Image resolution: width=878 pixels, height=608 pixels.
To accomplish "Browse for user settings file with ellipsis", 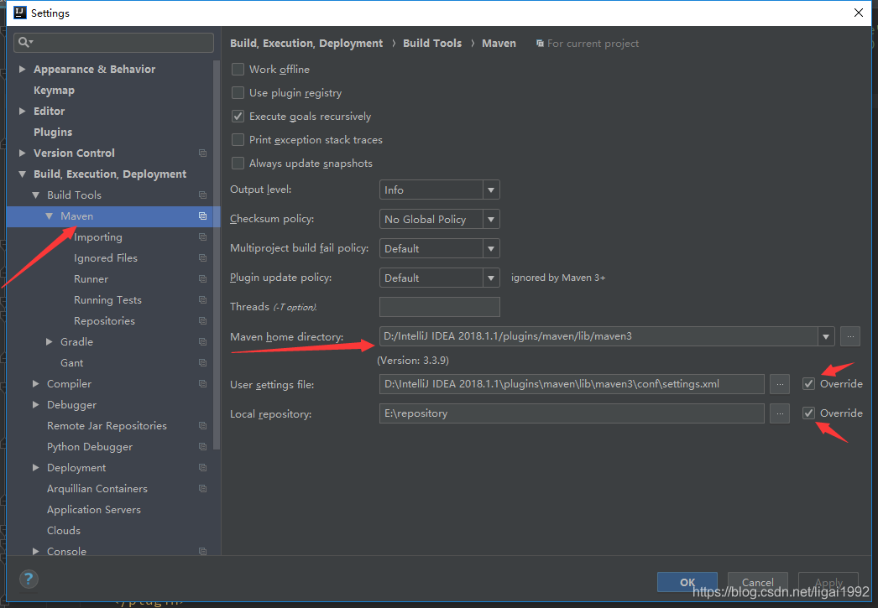I will pos(780,384).
